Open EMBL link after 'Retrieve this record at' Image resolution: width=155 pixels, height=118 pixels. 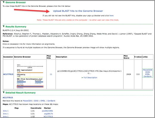(43, 101)
